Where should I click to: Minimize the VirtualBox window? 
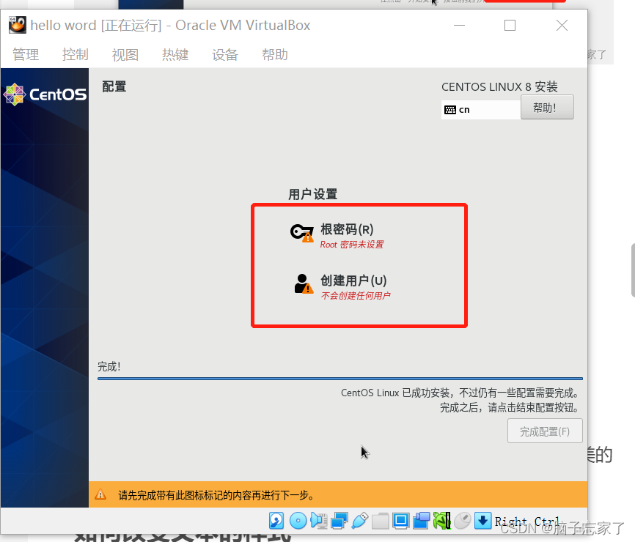(x=459, y=26)
